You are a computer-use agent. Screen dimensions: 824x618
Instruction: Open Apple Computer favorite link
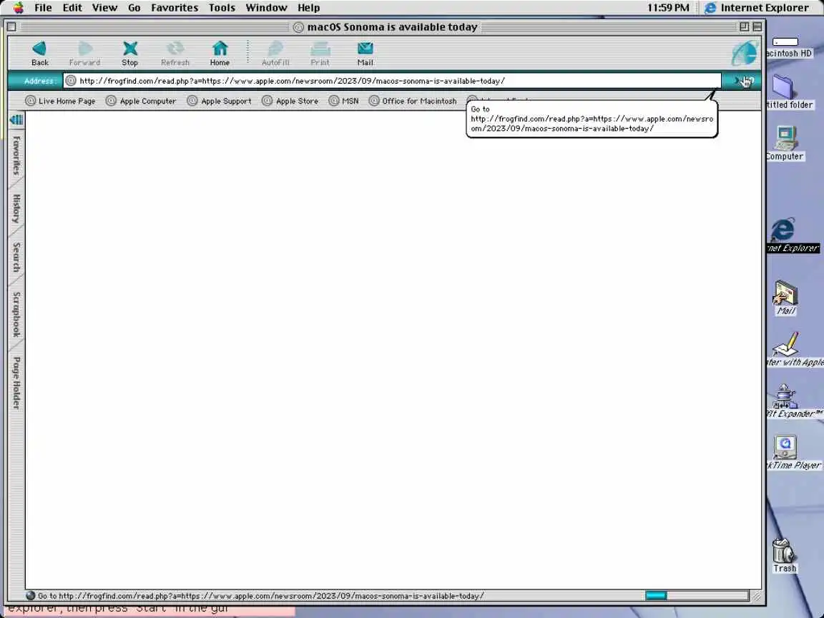pyautogui.click(x=141, y=101)
